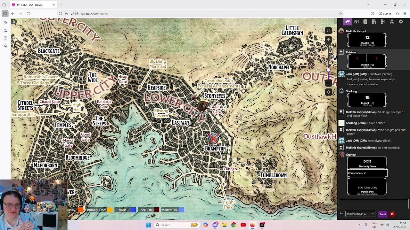Click Jack (DM)'s chat avatar
This screenshot has height=230, width=410.
coord(341,74)
